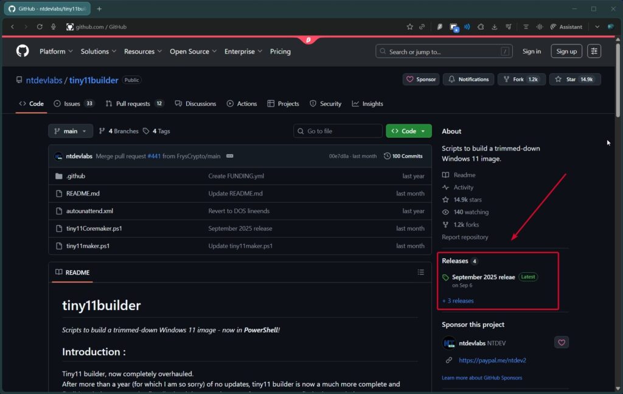Screen dimensions: 623x394
Task: Click inside the Go to file field
Action: 338,130
